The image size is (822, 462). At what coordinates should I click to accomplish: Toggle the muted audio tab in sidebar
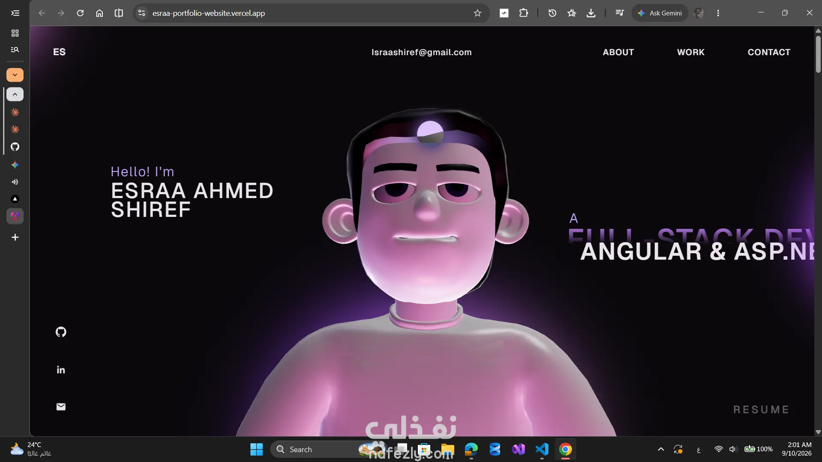tap(15, 182)
